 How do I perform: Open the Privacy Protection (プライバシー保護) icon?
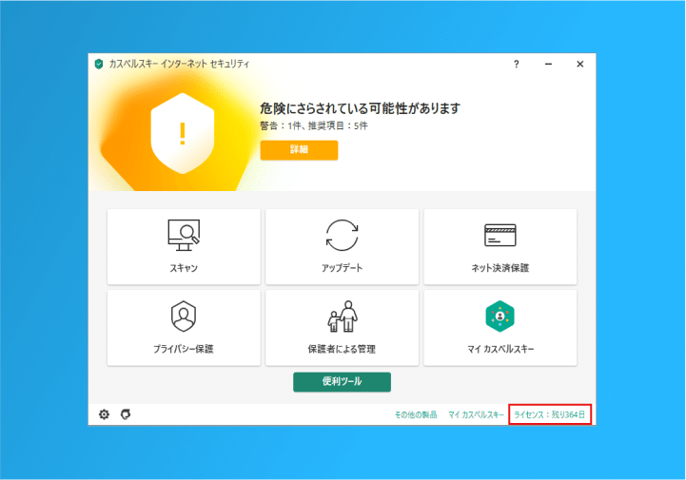183,316
